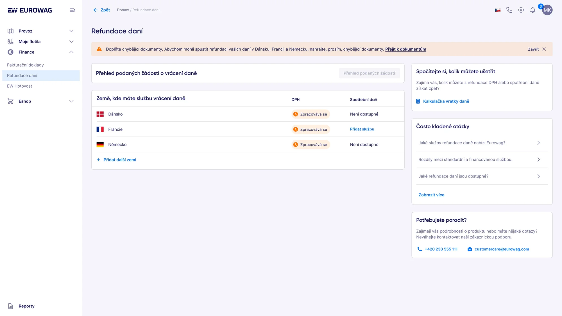Click the orange warning triangle icon
Screen dimensions: 562x316
click(x=99, y=49)
